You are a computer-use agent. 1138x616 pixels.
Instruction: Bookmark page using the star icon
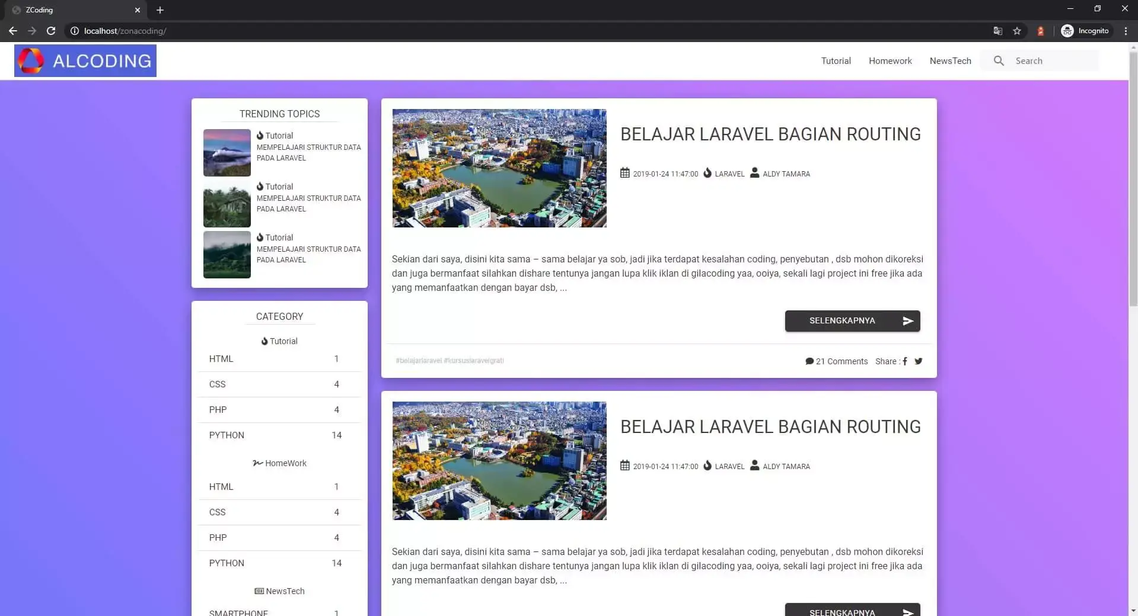point(1017,31)
